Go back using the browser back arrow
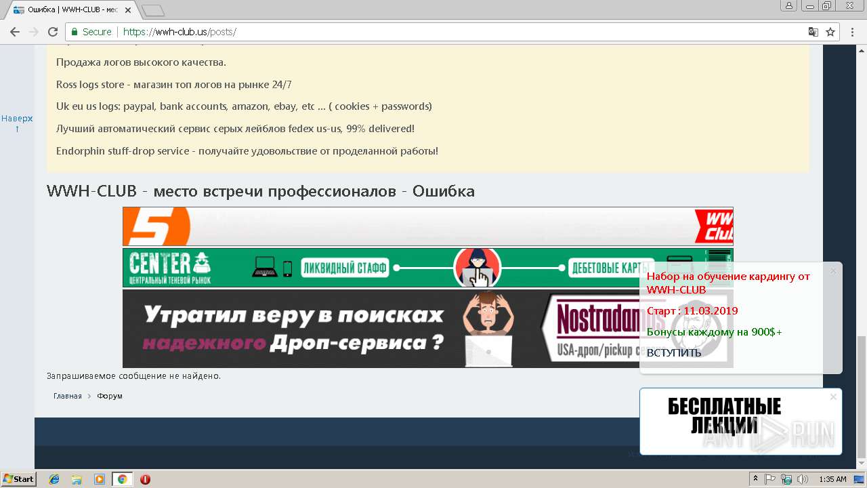 [14, 32]
